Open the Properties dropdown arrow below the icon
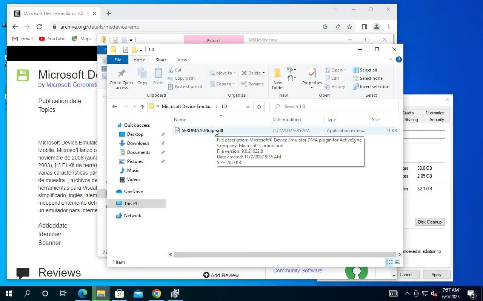 click(x=312, y=88)
